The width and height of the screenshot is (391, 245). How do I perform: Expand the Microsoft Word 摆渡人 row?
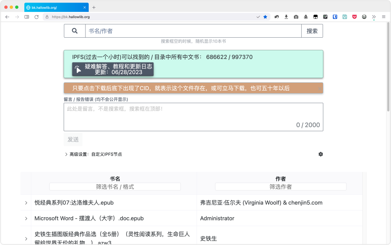(x=26, y=219)
